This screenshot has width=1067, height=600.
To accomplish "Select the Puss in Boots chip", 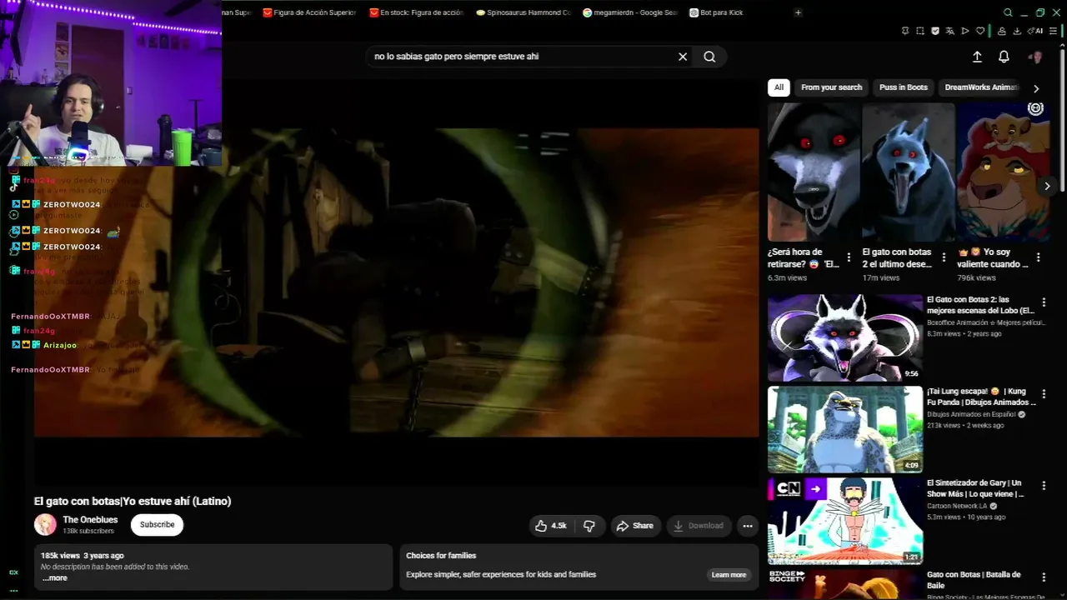I will pos(904,87).
